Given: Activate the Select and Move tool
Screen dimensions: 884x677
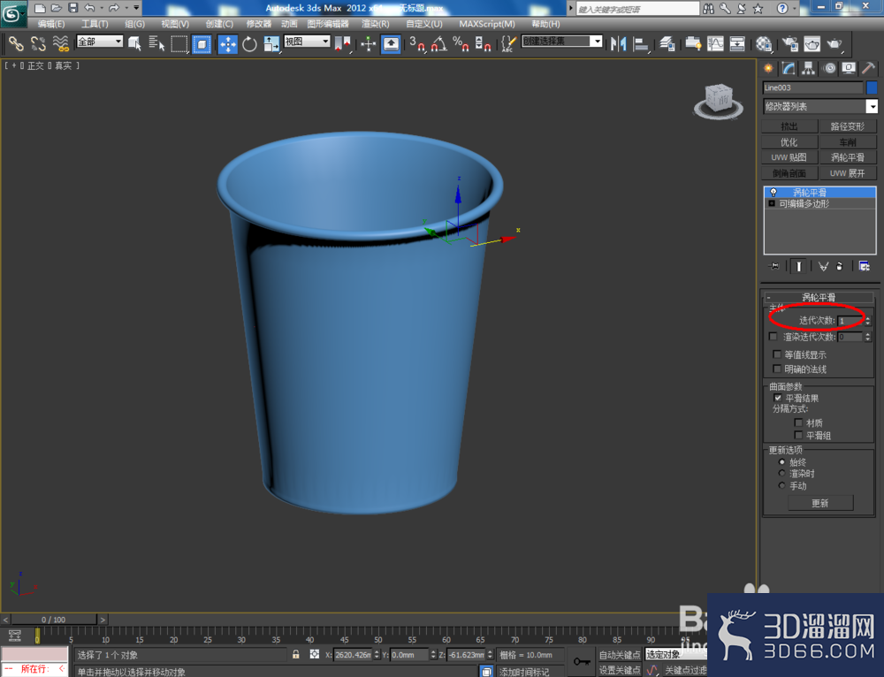Looking at the screenshot, I should click(228, 44).
